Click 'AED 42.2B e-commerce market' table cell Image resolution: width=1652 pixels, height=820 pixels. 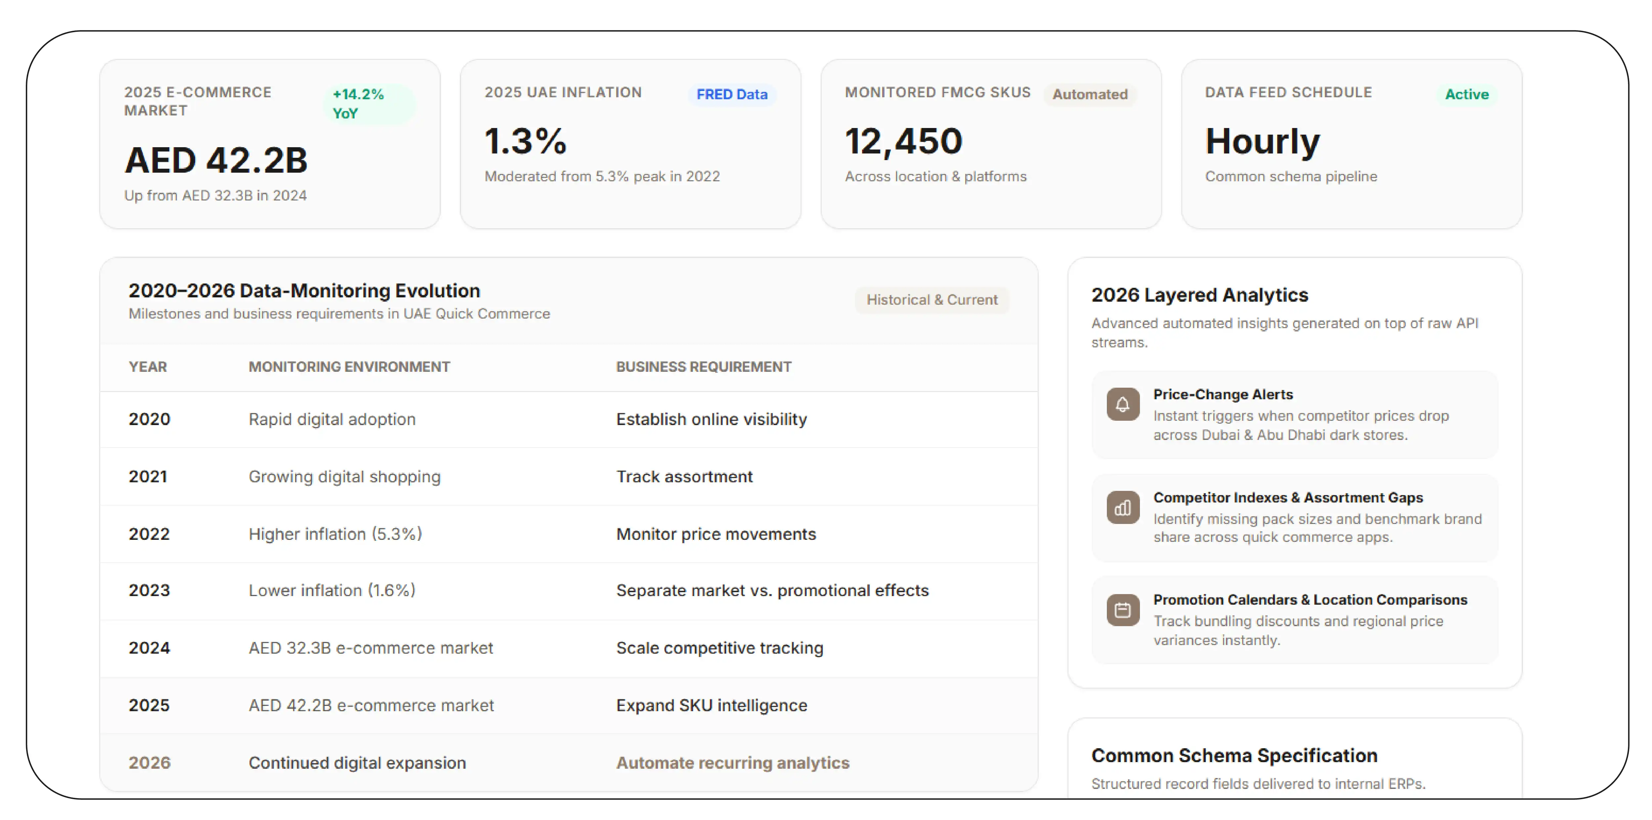(371, 705)
